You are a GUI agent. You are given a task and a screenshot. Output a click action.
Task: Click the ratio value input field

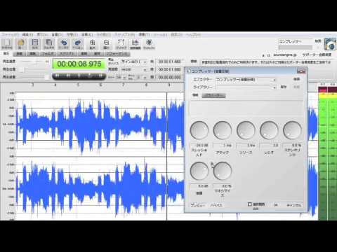[270, 146]
